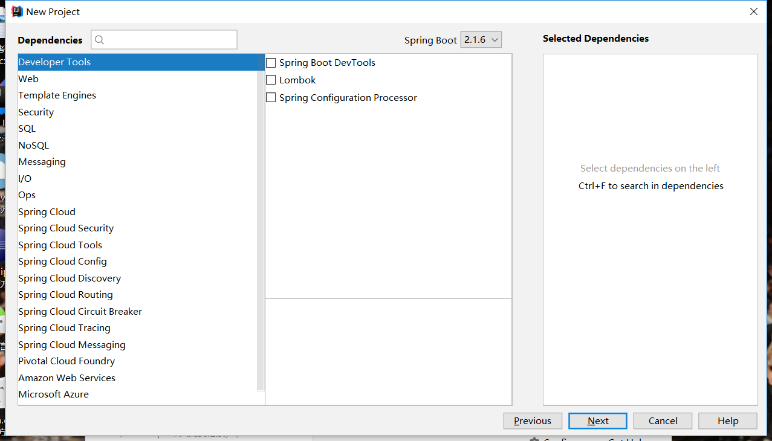This screenshot has width=772, height=441.
Task: Select Spring Cloud in the list
Action: coord(138,211)
